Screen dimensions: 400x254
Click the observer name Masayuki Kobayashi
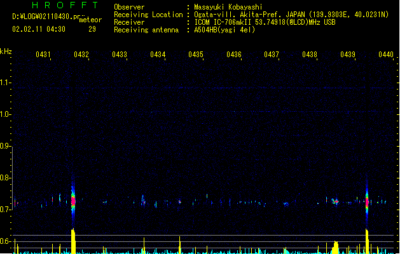pos(228,7)
